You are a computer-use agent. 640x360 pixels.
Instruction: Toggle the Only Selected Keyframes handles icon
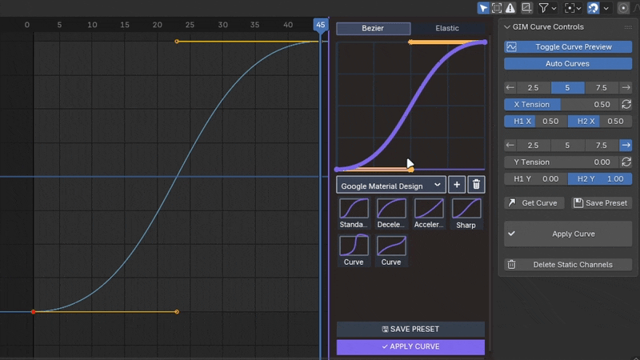pos(497,8)
